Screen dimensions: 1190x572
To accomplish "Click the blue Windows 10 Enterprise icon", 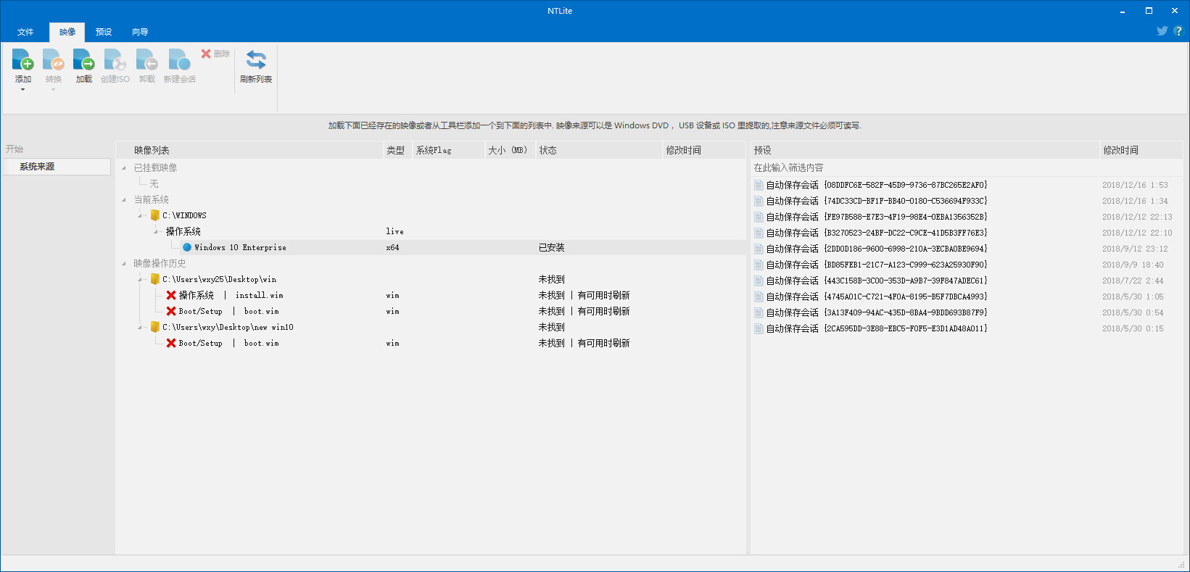I will pos(187,248).
